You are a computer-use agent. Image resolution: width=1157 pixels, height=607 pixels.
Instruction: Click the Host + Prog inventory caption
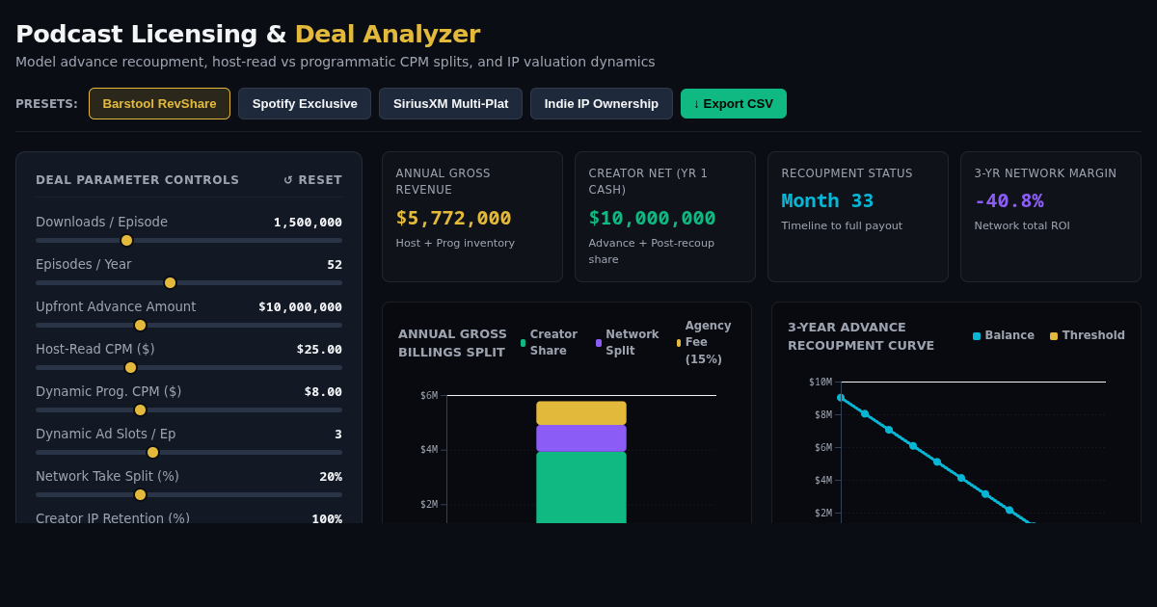tap(455, 243)
